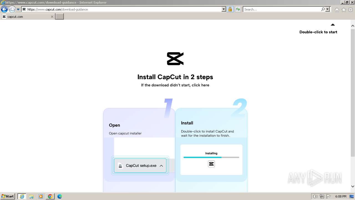Click the 6:08 PM clock
Screen dimensions: 355x200
tap(341, 196)
